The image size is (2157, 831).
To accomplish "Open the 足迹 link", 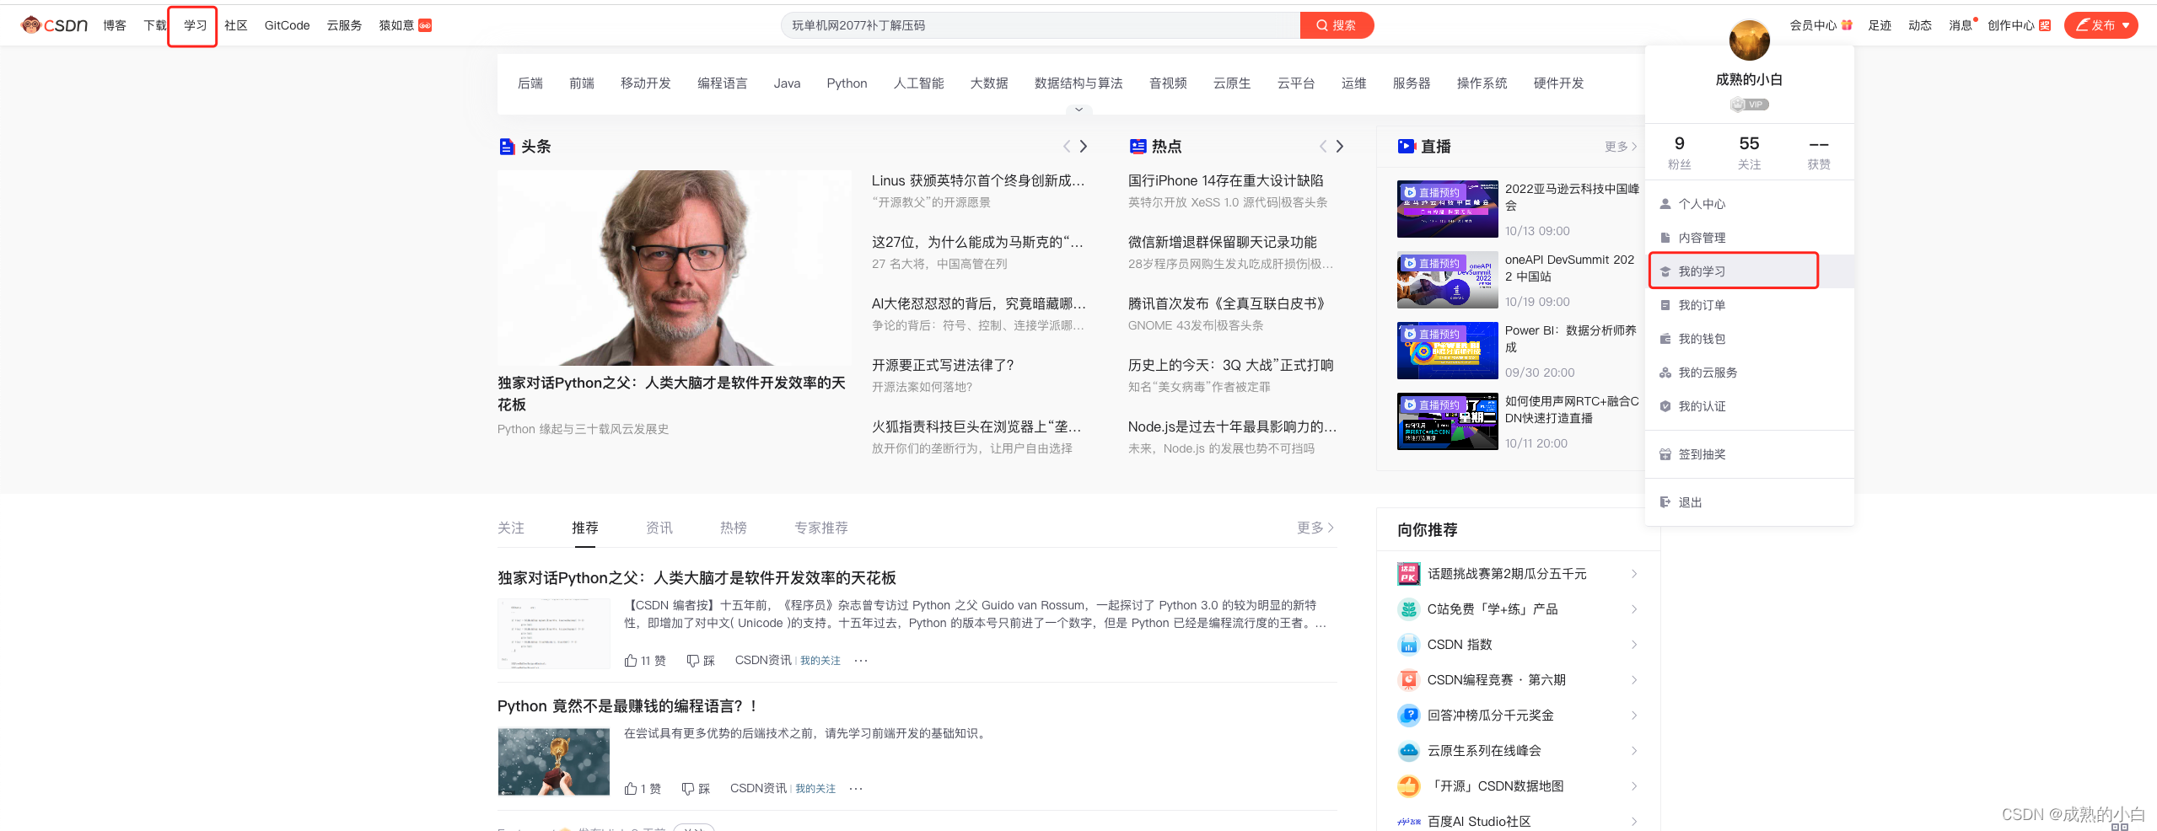I will tap(1880, 25).
